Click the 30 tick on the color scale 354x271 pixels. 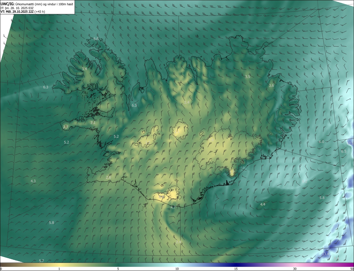[295, 269]
